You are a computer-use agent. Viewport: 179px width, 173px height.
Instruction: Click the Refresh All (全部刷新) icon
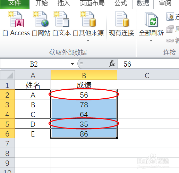point(151,19)
